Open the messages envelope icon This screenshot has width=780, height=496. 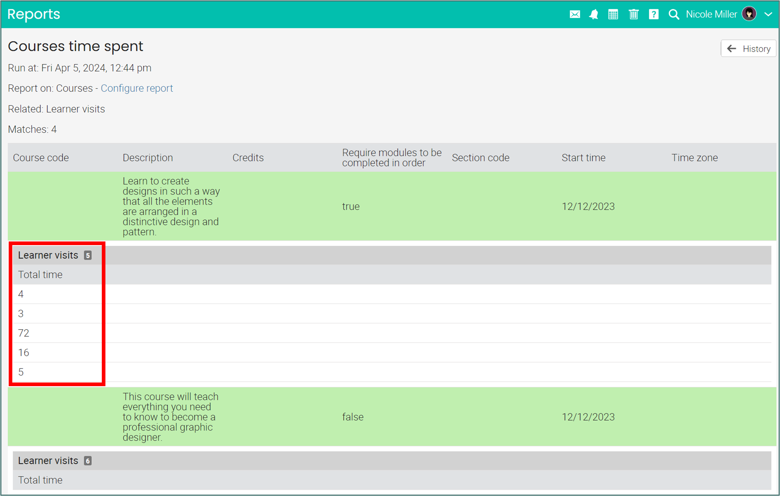tap(575, 15)
